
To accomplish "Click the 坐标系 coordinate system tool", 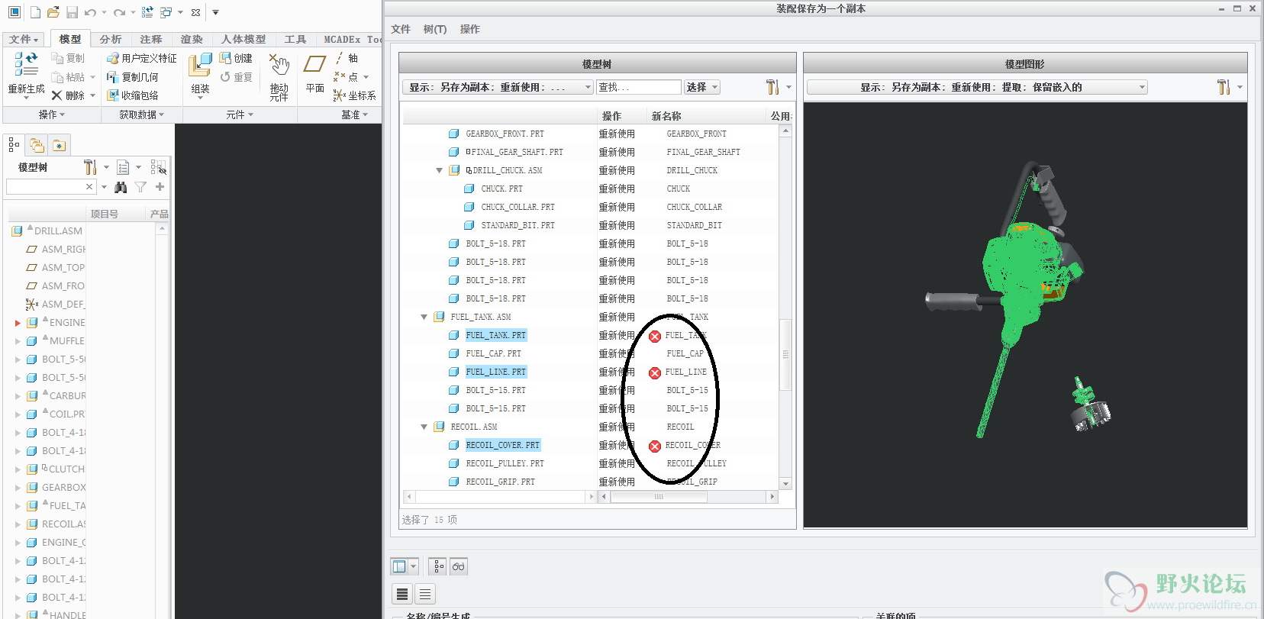I will click(355, 95).
